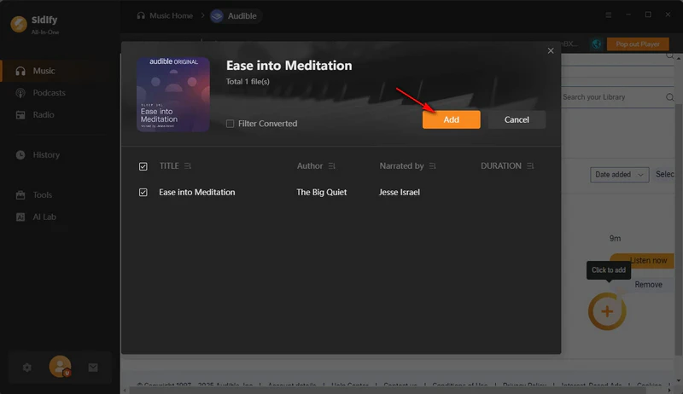This screenshot has width=683, height=394.
Task: Uncheck the Ease into Meditation row checkbox
Action: [x=143, y=192]
